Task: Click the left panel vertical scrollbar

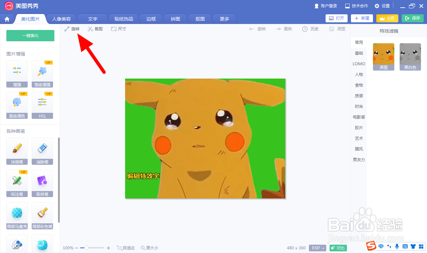Action: coord(59,180)
